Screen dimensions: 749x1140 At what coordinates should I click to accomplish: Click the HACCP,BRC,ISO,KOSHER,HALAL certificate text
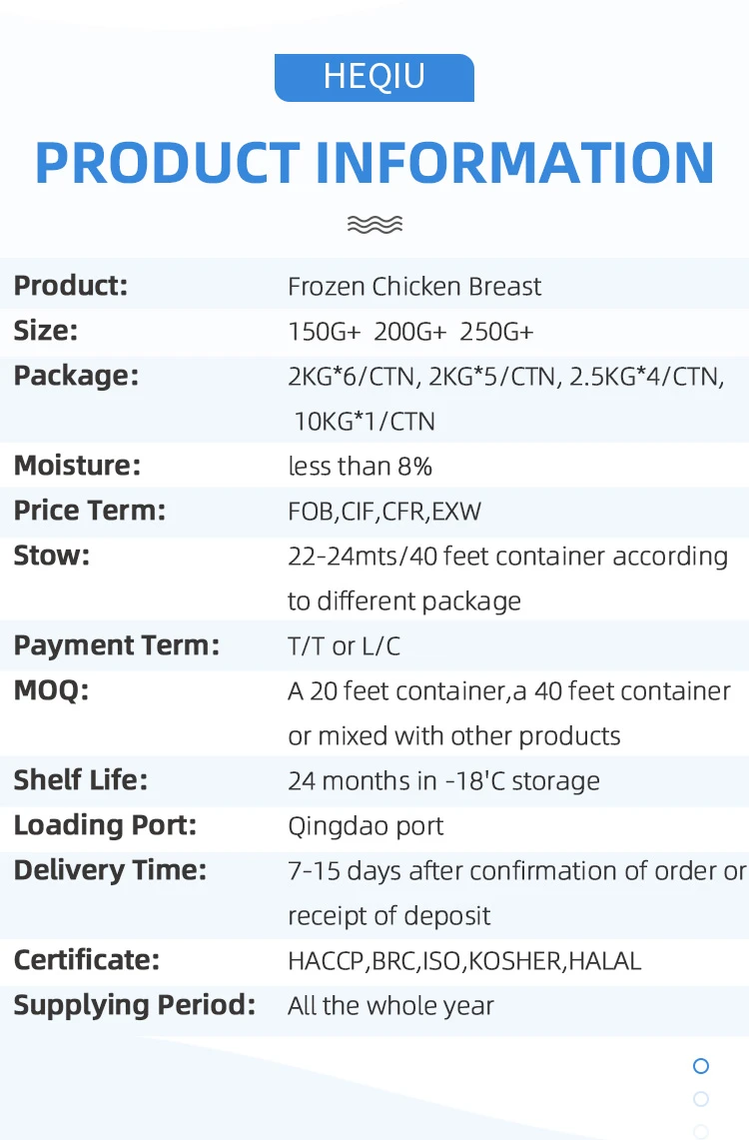(464, 961)
